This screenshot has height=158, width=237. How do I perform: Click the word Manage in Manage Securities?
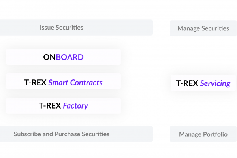[x=188, y=28]
